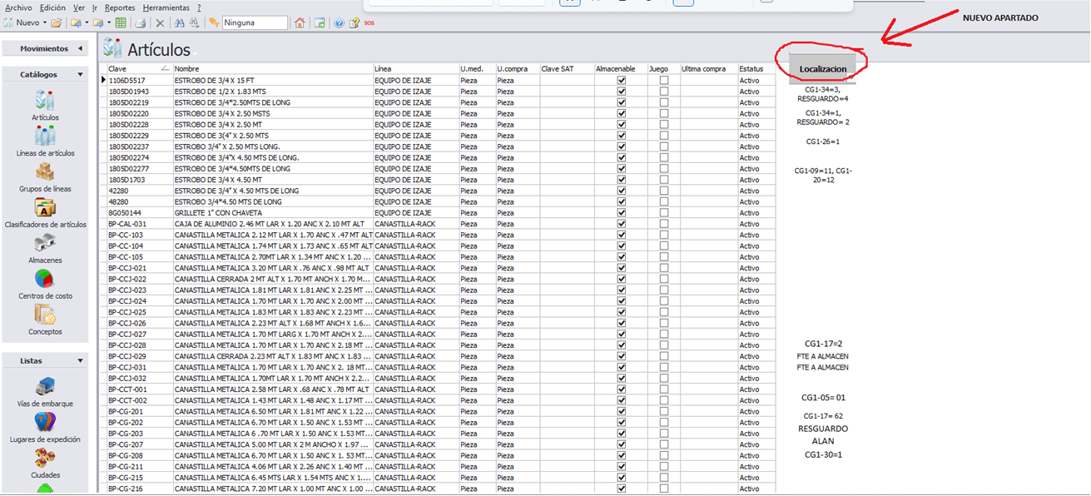Viewport: 1091px width, 496px height.
Task: Click the Estatus column header
Action: pyautogui.click(x=756, y=69)
